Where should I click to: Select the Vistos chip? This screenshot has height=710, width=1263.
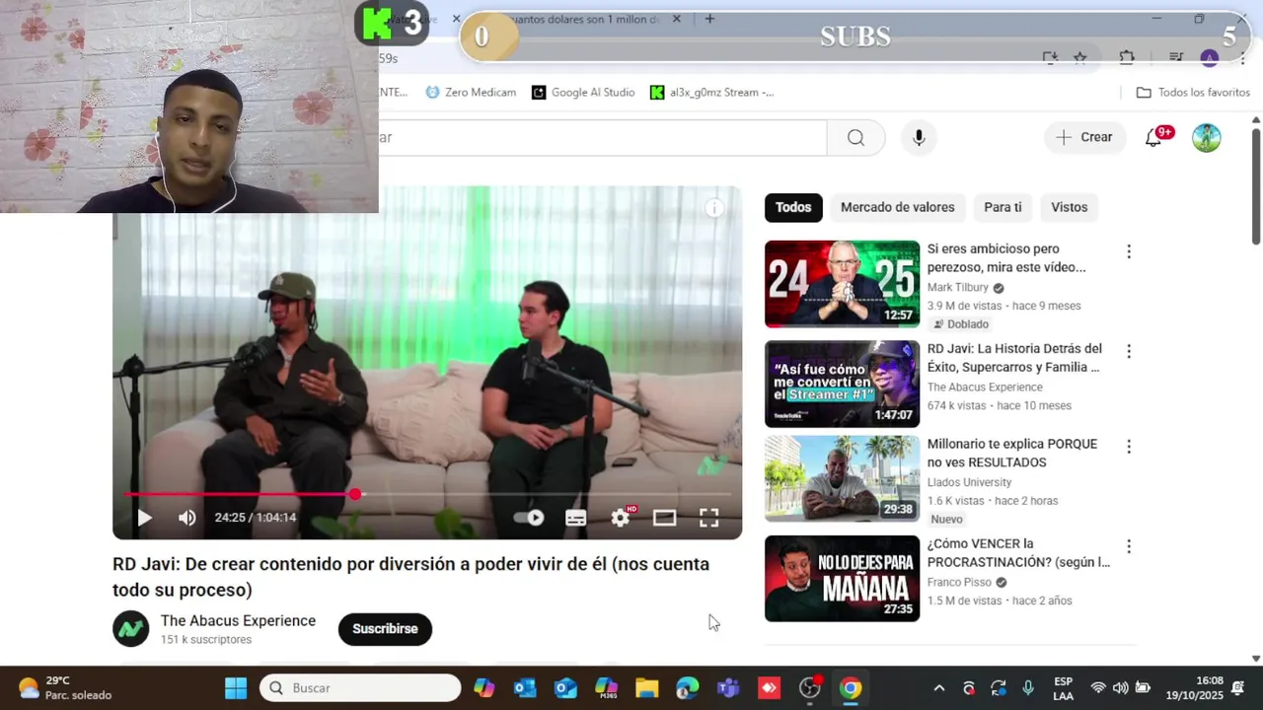click(x=1069, y=207)
